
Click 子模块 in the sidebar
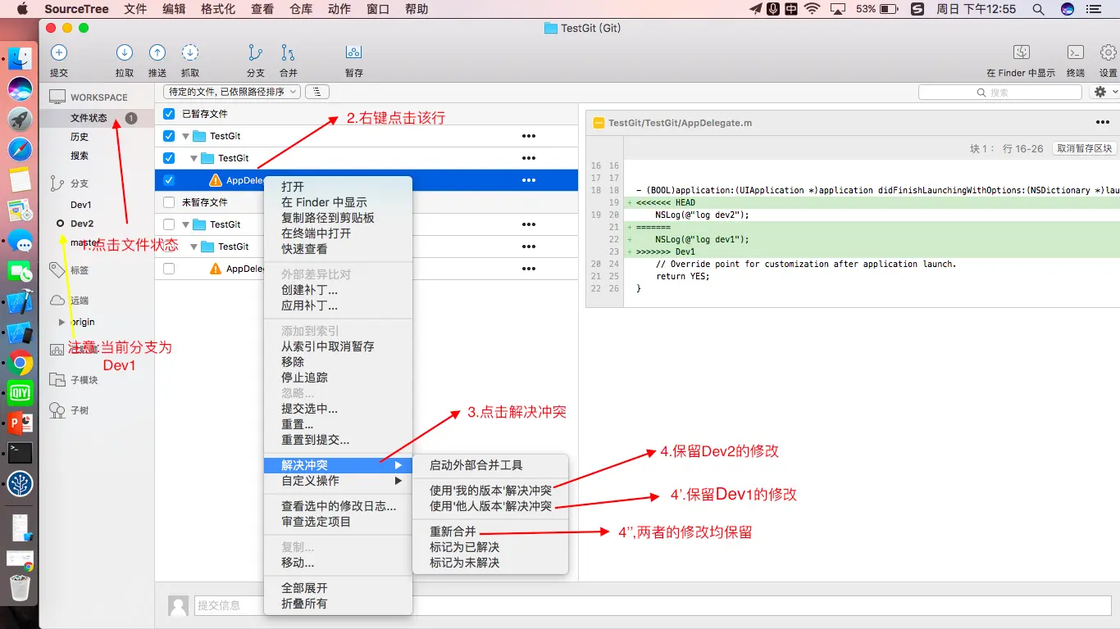tap(84, 380)
